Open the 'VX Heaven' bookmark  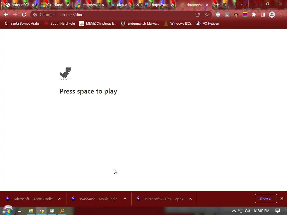click(208, 24)
